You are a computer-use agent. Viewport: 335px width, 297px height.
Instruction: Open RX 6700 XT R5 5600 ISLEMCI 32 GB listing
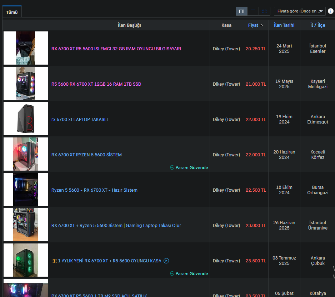pyautogui.click(x=116, y=49)
